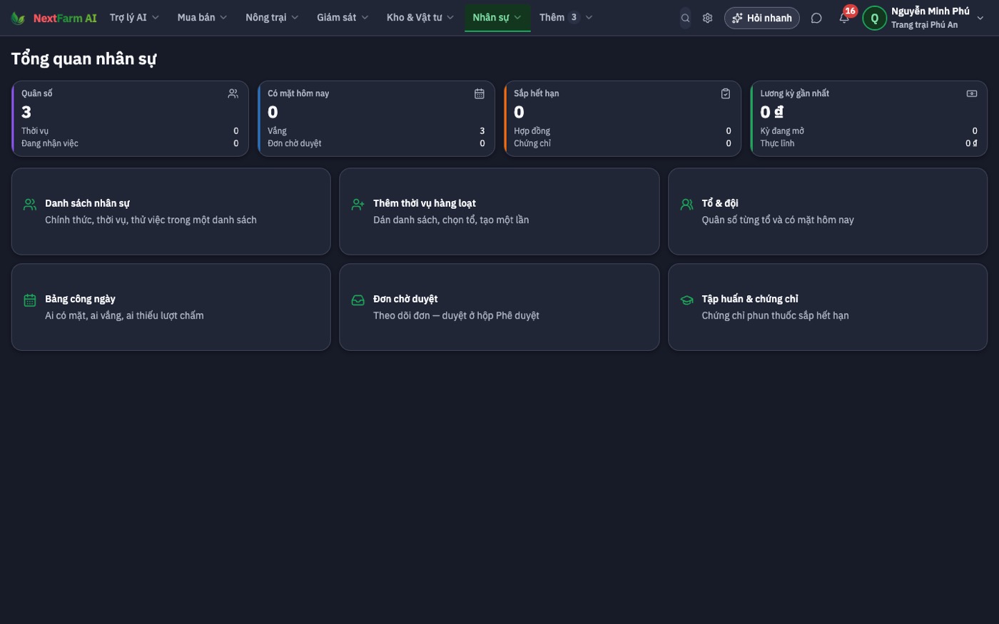Click the Tổ & đội team icon
This screenshot has height=624, width=999.
tap(686, 205)
